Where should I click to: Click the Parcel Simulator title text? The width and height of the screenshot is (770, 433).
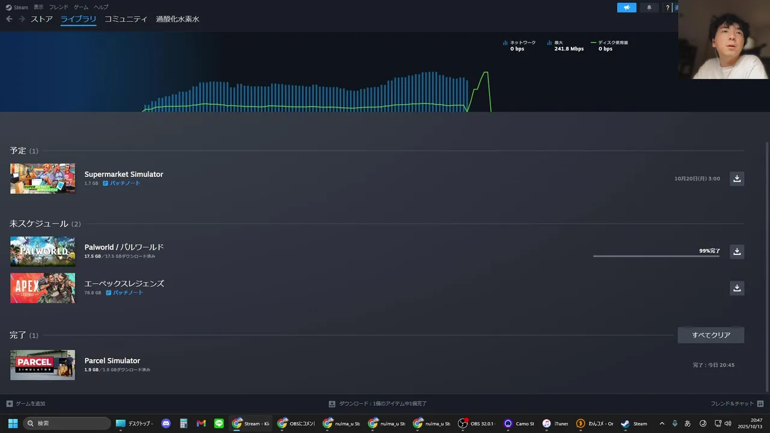click(x=112, y=361)
